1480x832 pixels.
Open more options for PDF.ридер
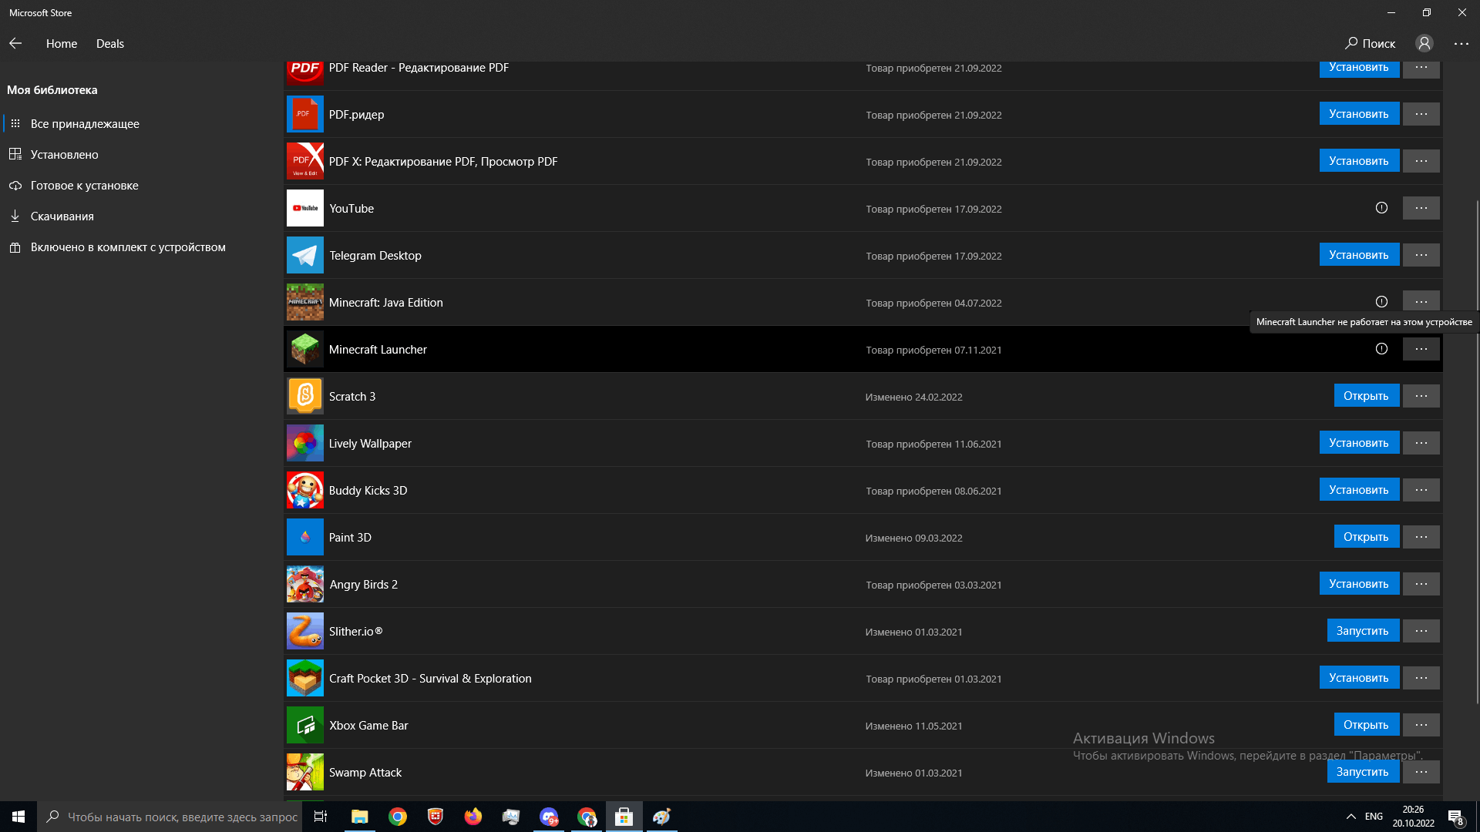[1421, 114]
